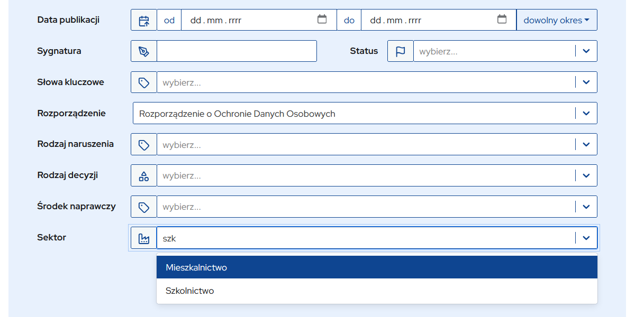635x317 pixels.
Task: Select the Szkolnictwo option
Action: tap(377, 291)
